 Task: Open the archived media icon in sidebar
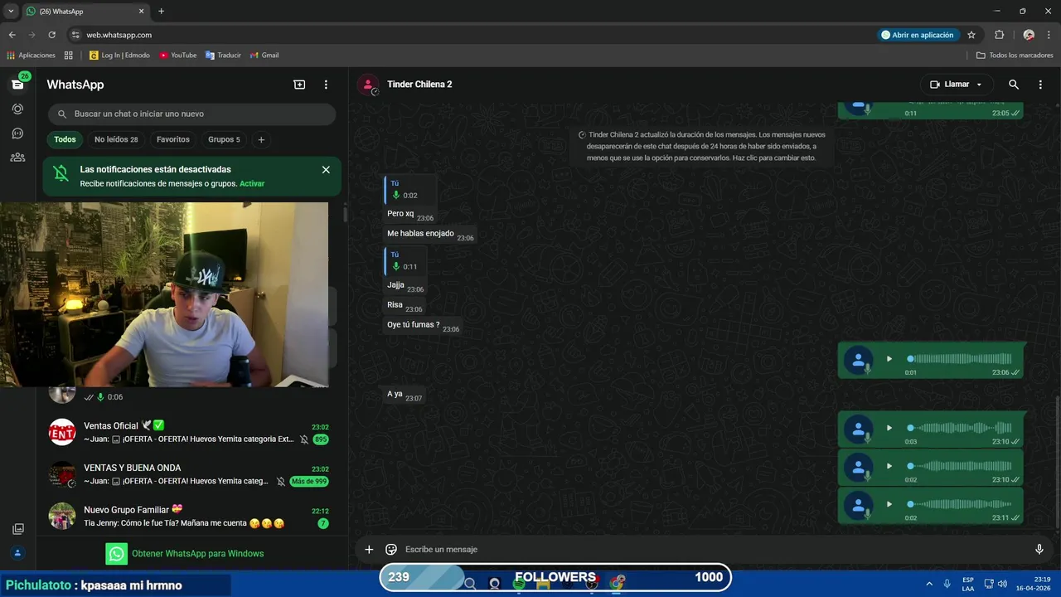coord(17,529)
